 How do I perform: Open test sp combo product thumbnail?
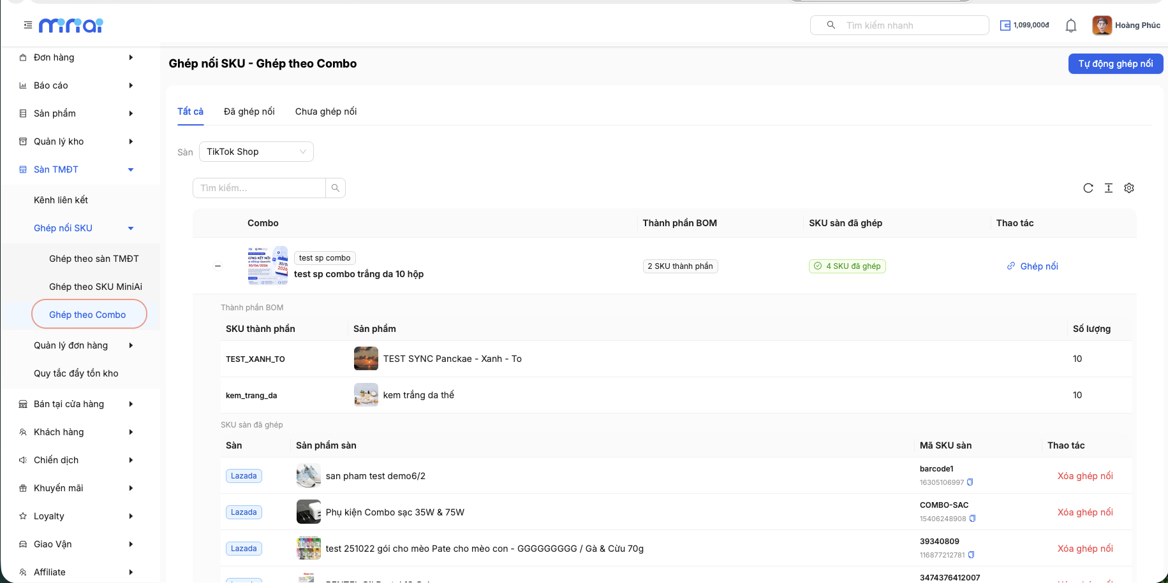268,266
